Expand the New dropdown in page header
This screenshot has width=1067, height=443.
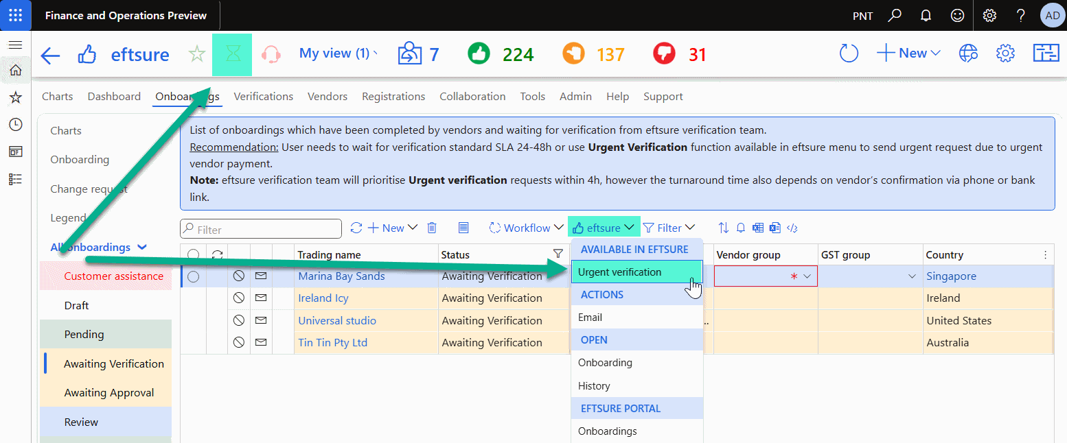click(908, 53)
